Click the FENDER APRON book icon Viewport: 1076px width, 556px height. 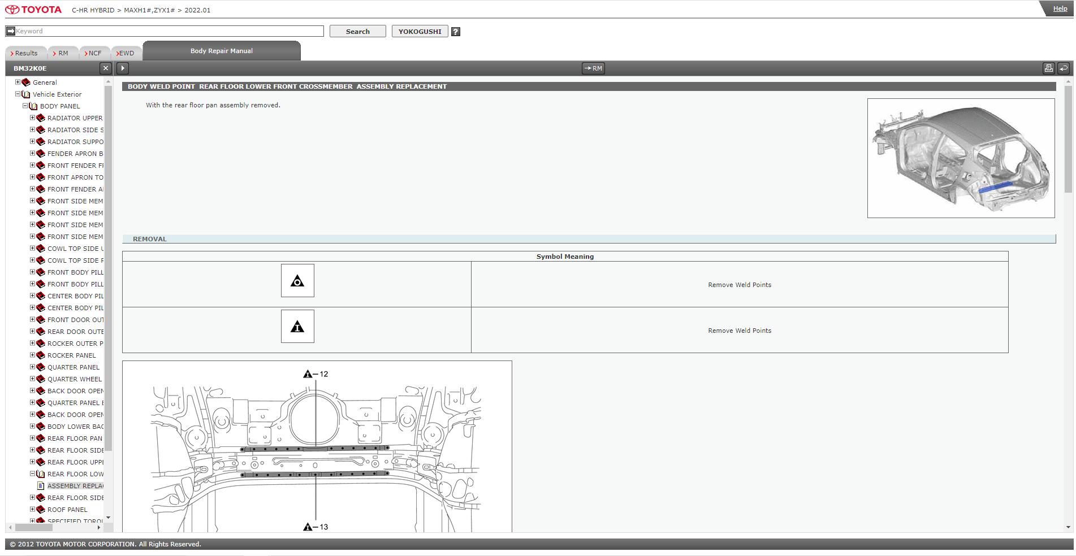click(41, 154)
